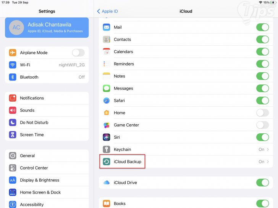This screenshot has height=208, width=278.
Task: Open Screen Time settings
Action: coord(47,135)
